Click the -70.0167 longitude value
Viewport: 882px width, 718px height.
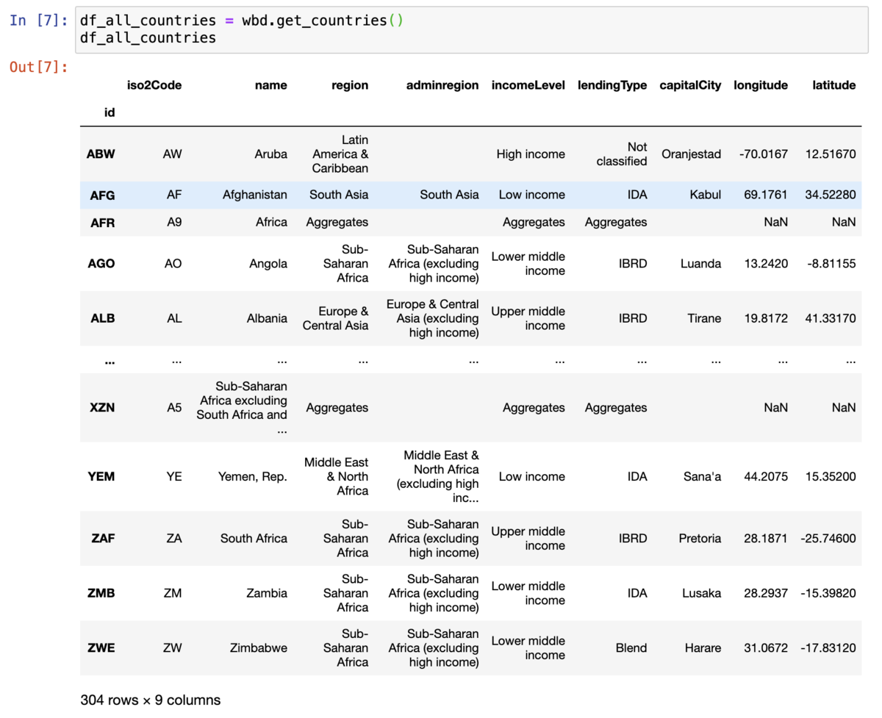[764, 154]
